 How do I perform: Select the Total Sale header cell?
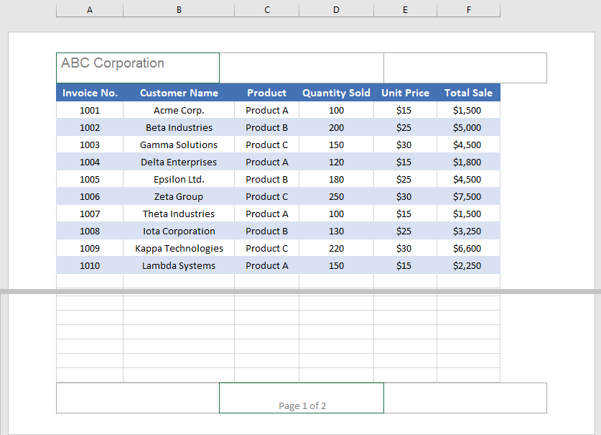pyautogui.click(x=468, y=93)
